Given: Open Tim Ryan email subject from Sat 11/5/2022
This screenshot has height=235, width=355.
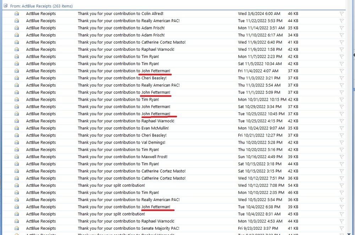Looking at the screenshot, I should [119, 64].
